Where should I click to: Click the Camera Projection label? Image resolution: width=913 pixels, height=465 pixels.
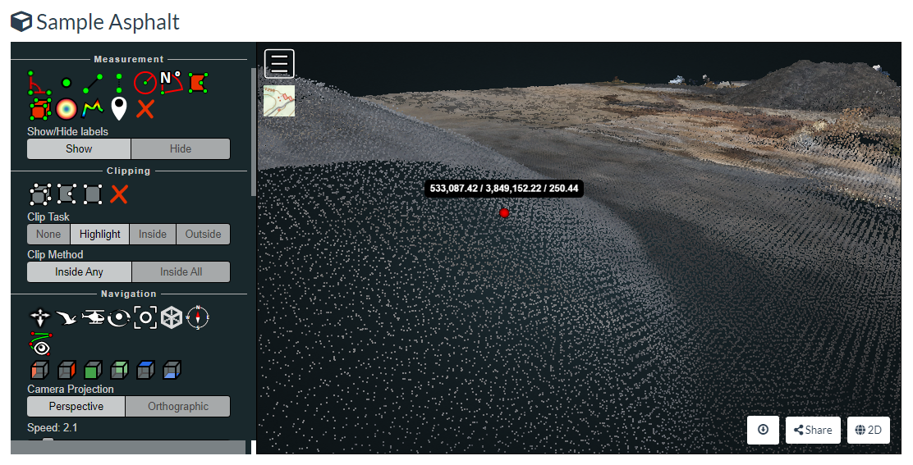(71, 390)
